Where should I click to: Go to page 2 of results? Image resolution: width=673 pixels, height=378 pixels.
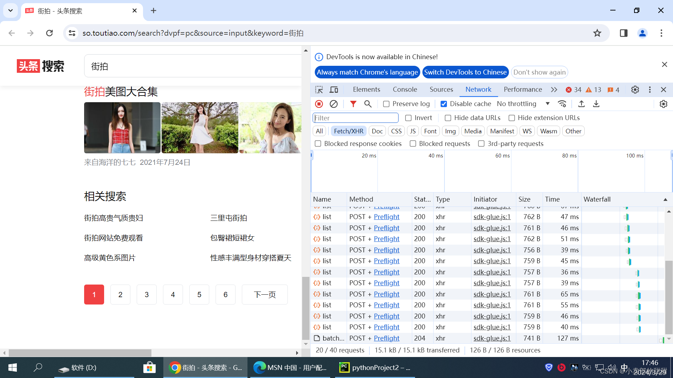pyautogui.click(x=120, y=295)
